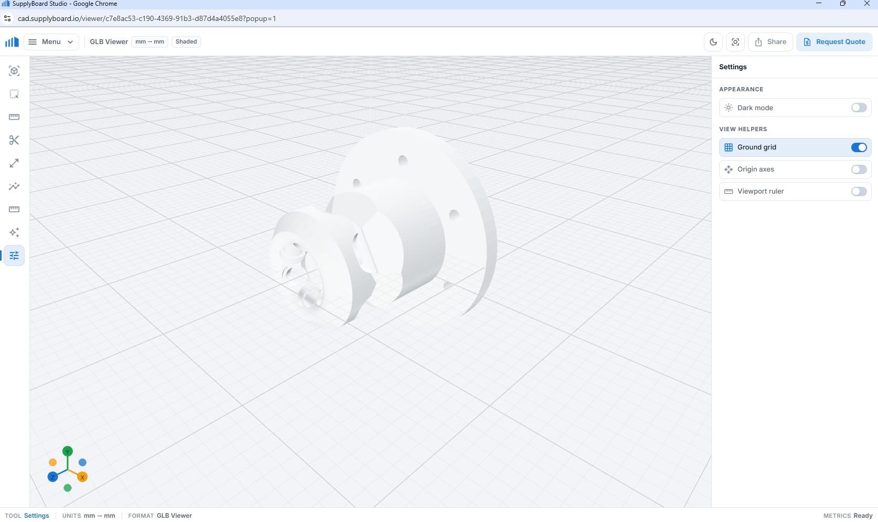Click the moon dark mode icon
878x522 pixels.
tap(713, 42)
